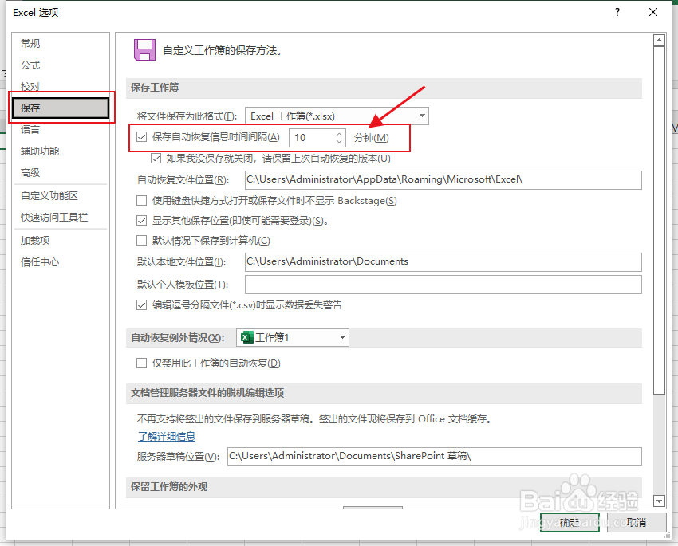Click the scrollbar down arrow
This screenshot has width=678, height=546.
coord(659,501)
